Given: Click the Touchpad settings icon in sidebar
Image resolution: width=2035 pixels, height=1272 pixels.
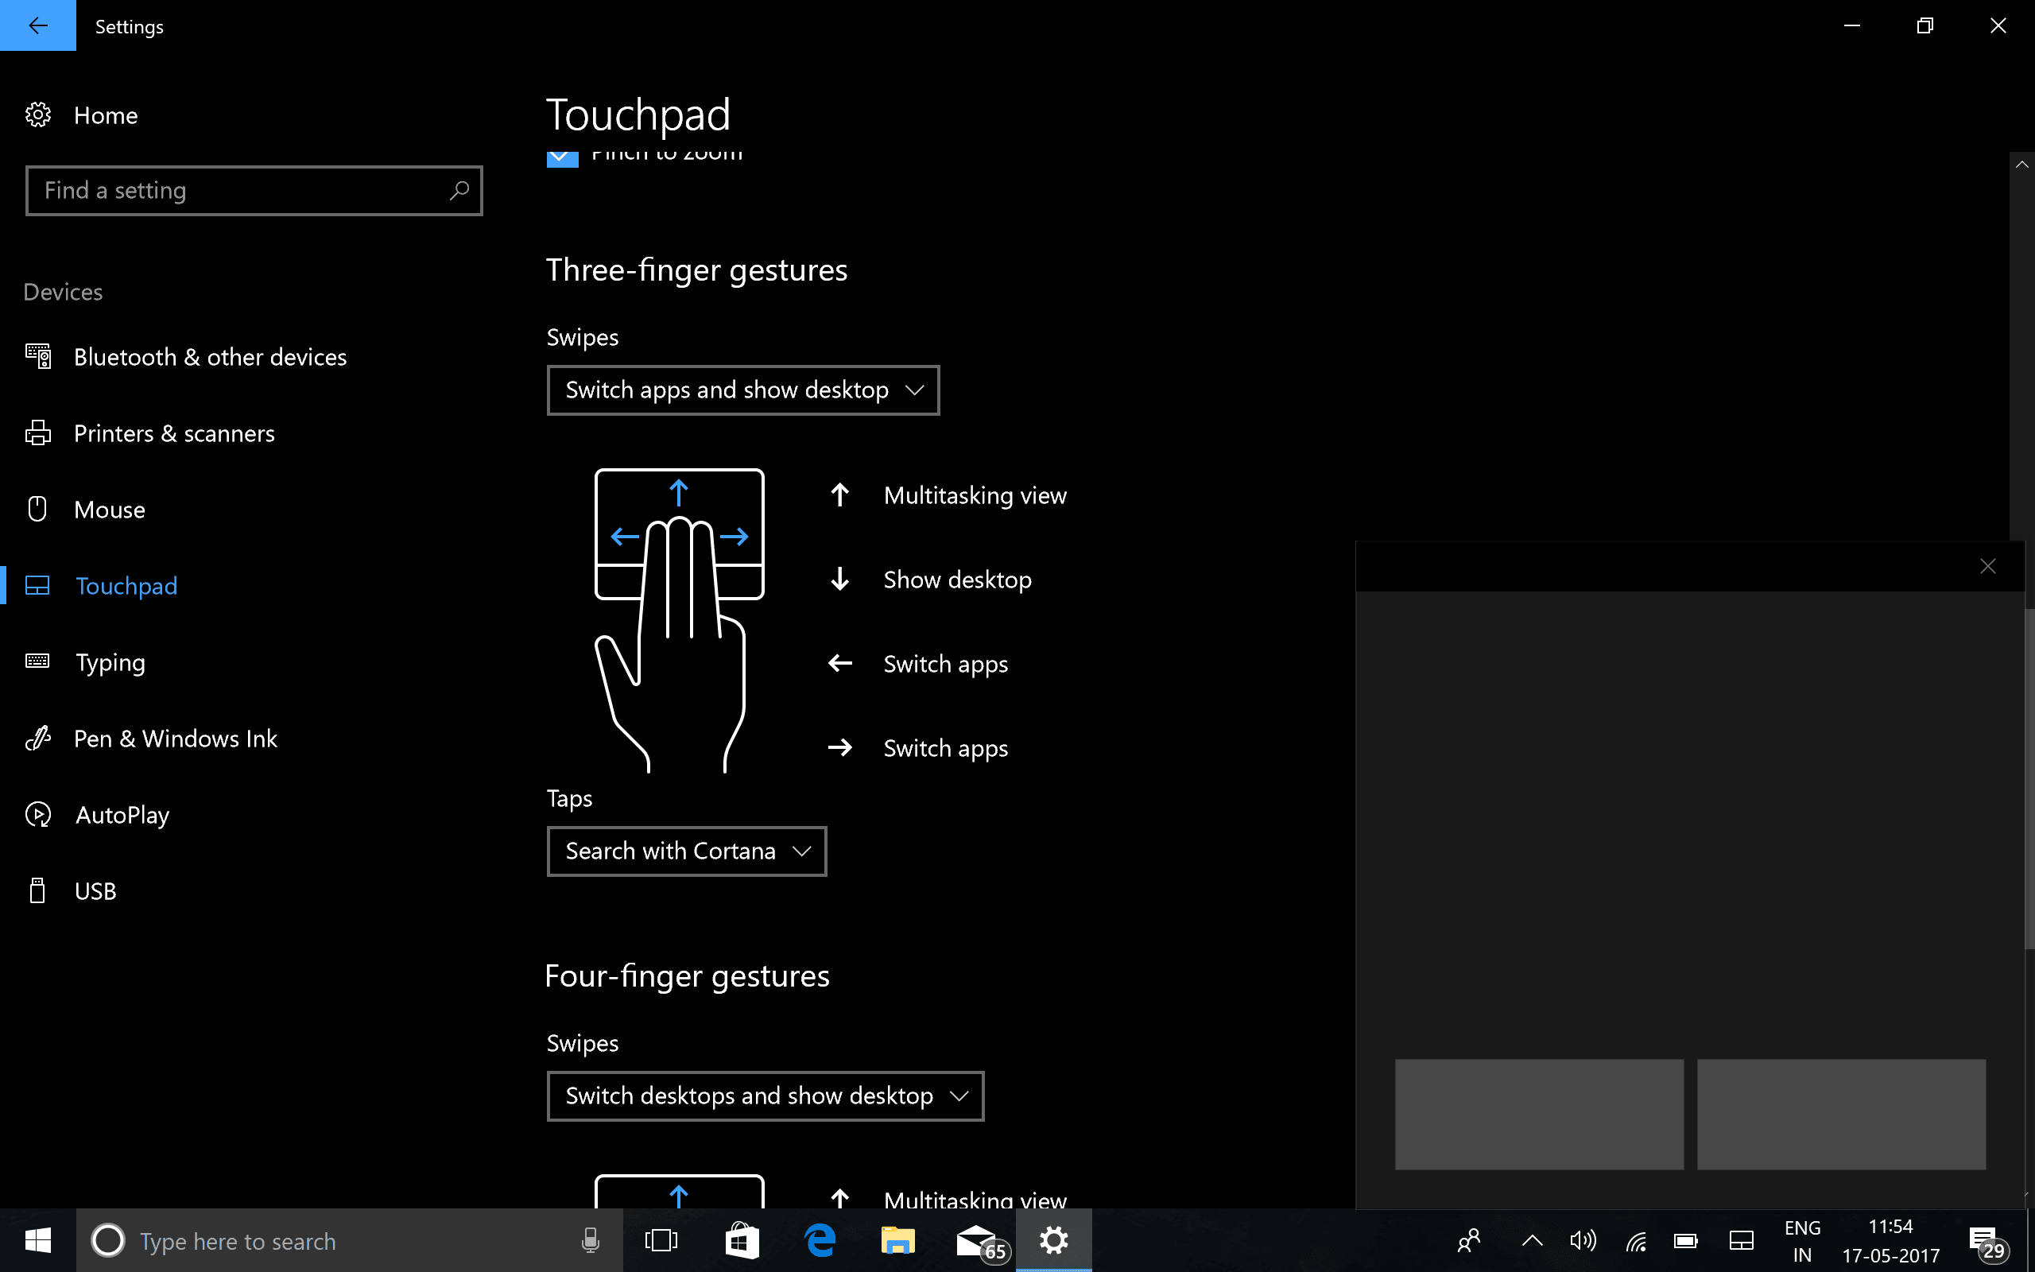Looking at the screenshot, I should pos(40,584).
